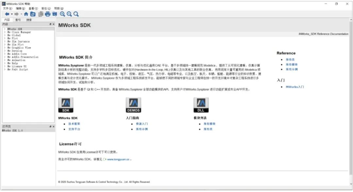Expand the MWorks SDK tree node
The image size is (353, 192).
pyautogui.click(x=5, y=29)
